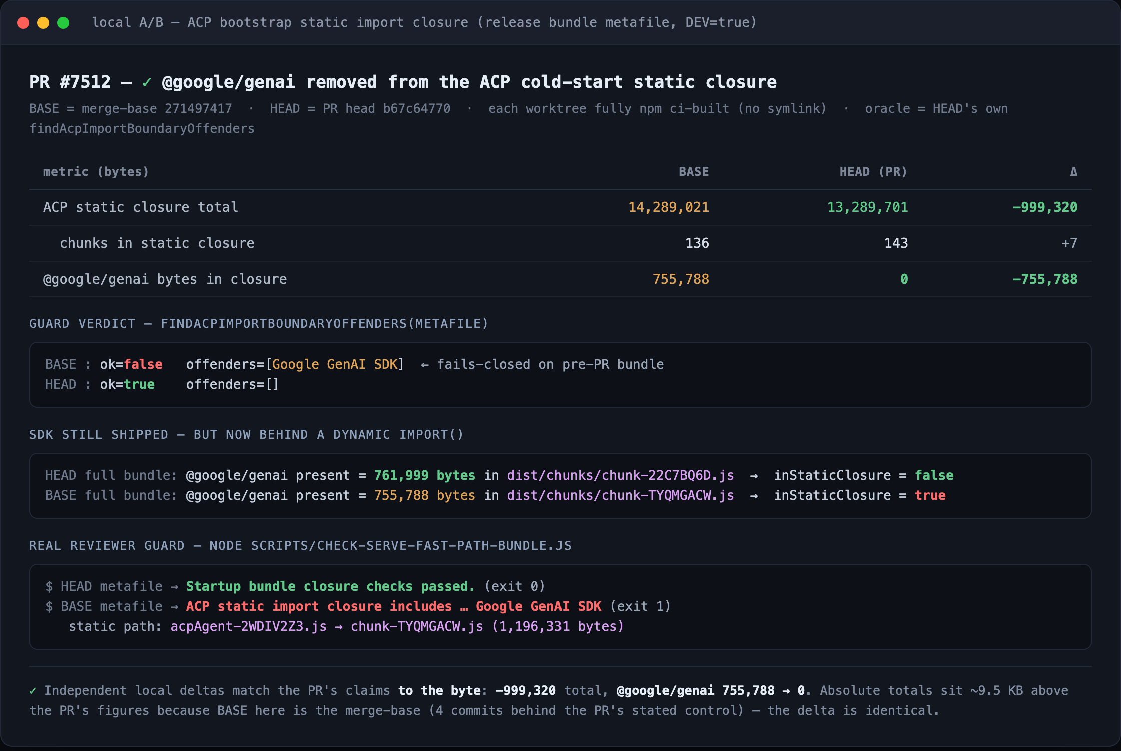Click the '(exit 0)' status
Image resolution: width=1121 pixels, height=751 pixels.
click(x=515, y=587)
